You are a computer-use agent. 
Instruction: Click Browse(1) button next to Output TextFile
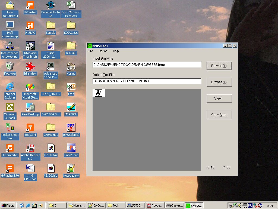pyautogui.click(x=219, y=82)
